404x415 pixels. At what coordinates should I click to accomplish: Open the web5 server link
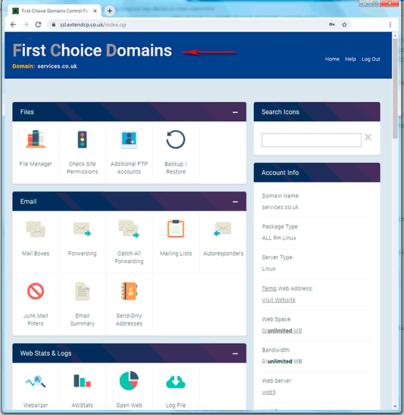click(269, 392)
